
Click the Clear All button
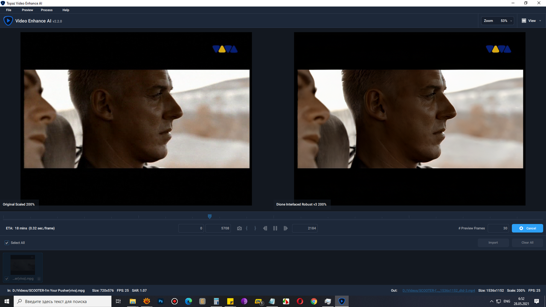[x=527, y=243]
